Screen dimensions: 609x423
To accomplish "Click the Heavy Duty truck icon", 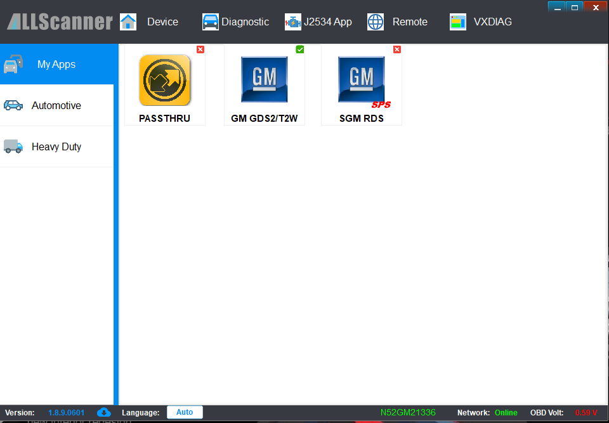I will pos(13,146).
